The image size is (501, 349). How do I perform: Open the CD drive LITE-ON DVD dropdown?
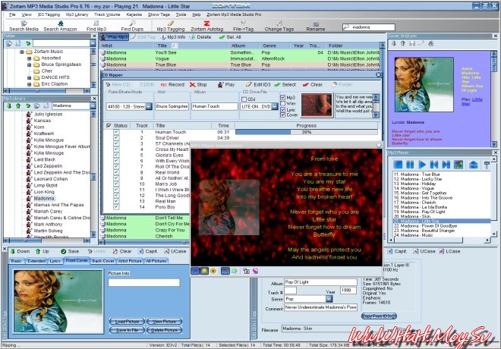275,106
